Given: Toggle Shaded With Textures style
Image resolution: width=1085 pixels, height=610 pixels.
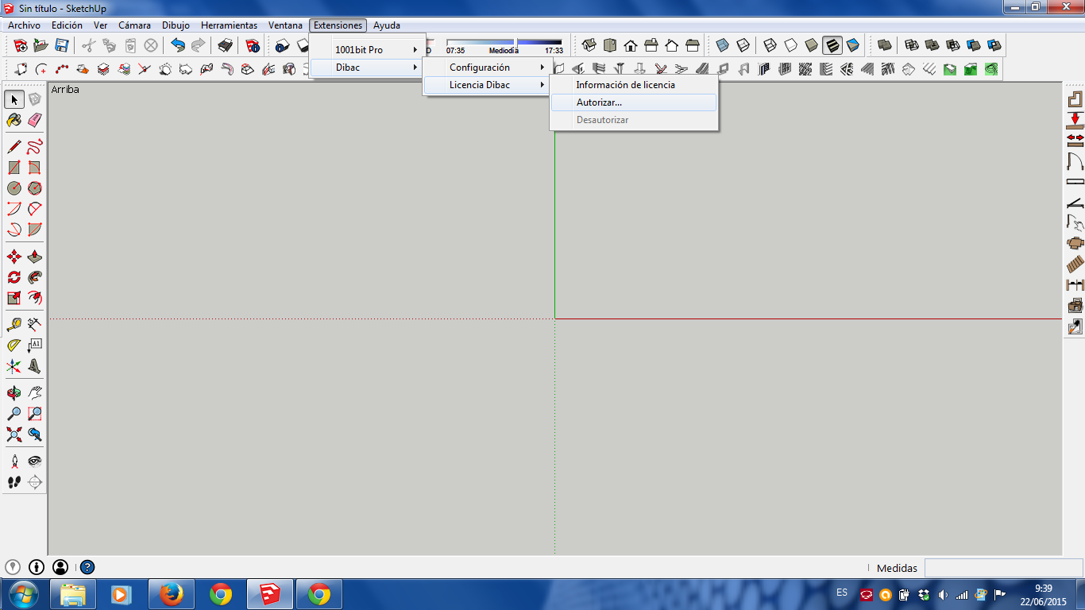Looking at the screenshot, I should pos(832,45).
